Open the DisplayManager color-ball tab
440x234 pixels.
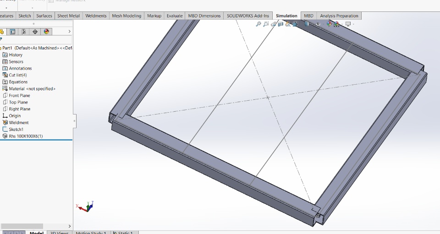click(x=46, y=32)
